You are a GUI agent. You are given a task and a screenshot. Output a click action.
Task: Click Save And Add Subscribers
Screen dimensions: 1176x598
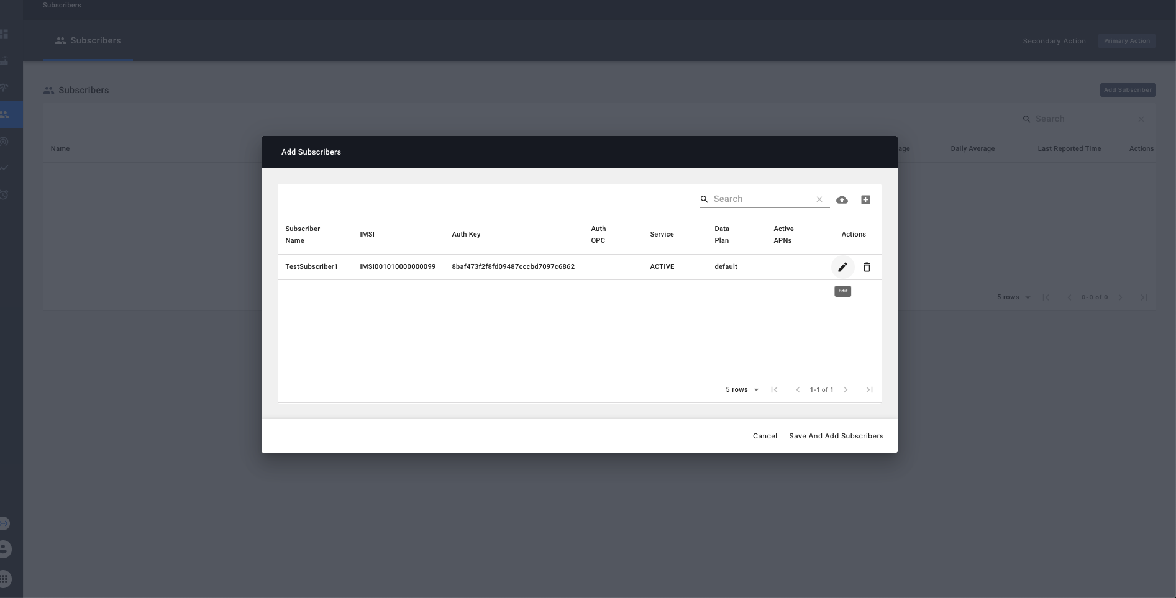coord(836,436)
